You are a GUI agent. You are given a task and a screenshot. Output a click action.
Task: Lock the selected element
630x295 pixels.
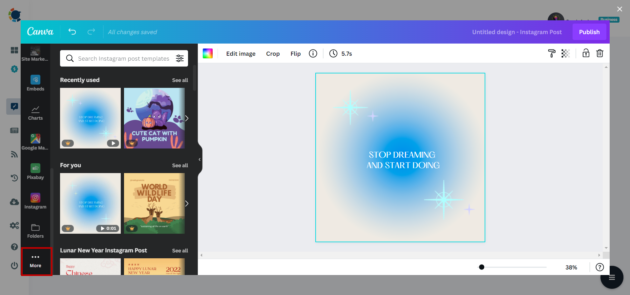586,53
